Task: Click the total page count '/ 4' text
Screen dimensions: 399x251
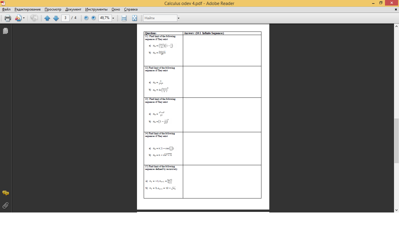Action: point(74,18)
